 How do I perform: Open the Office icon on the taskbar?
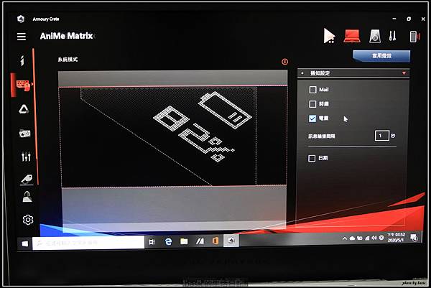tap(215, 241)
